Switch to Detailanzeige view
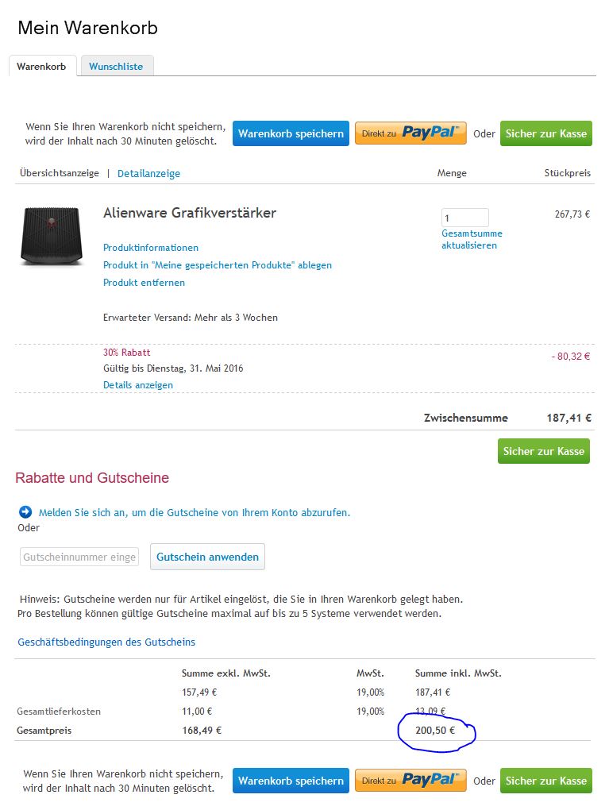 coord(148,174)
